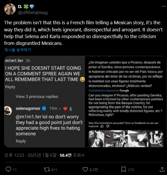Click the reply speech bubble icon
The height and width of the screenshot is (175, 167).
click(x=9, y=170)
